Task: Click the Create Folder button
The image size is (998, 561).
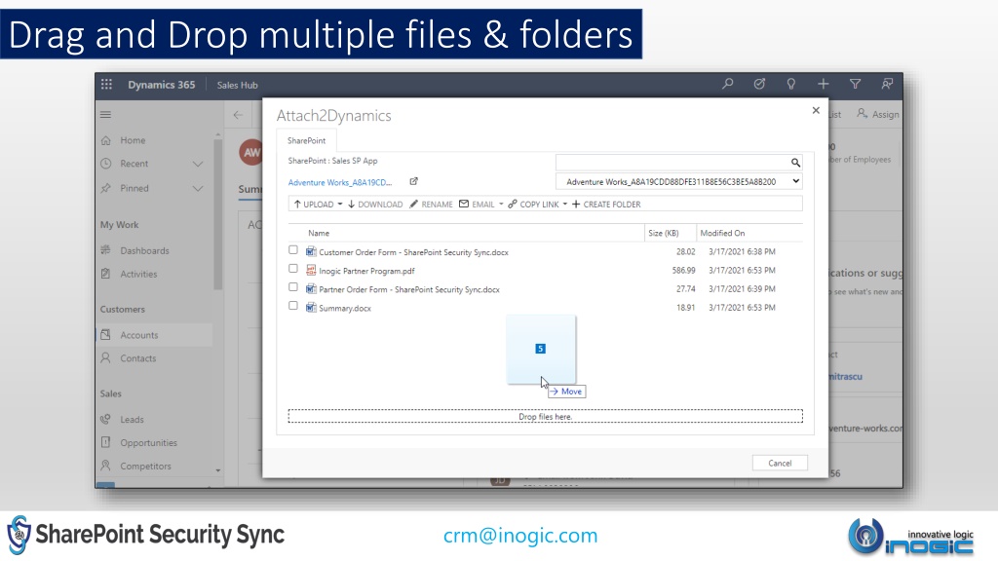Action: tap(606, 205)
